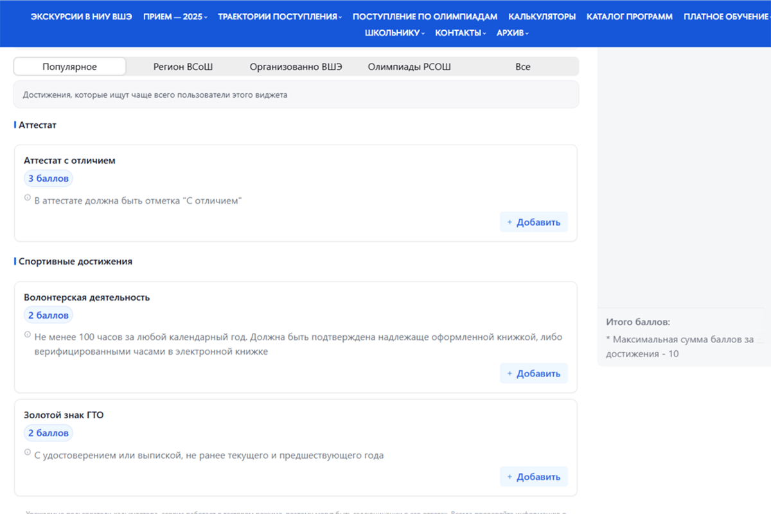
Task: Add Аттестат с отличием achievement
Action: (x=534, y=222)
